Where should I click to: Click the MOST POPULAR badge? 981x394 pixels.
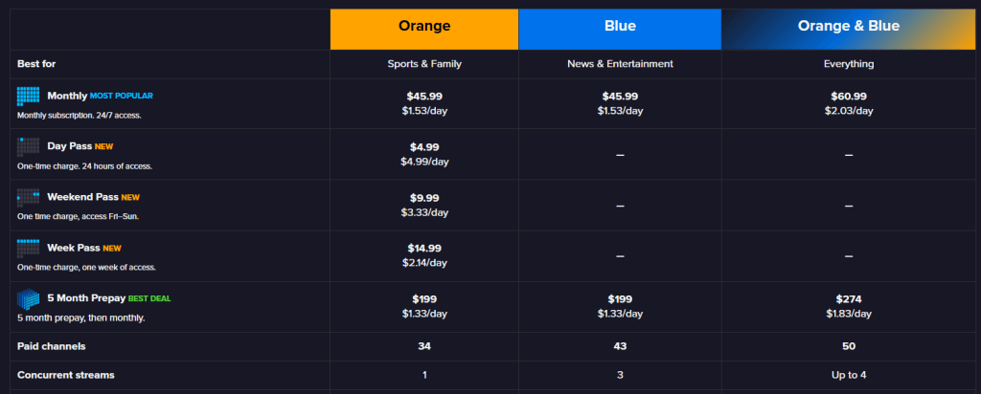coord(121,97)
